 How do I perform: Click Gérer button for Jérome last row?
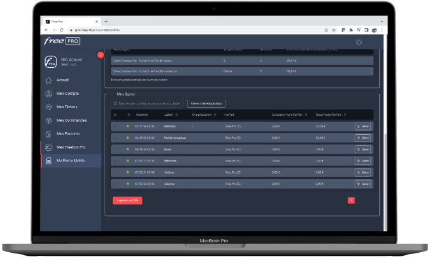point(362,184)
